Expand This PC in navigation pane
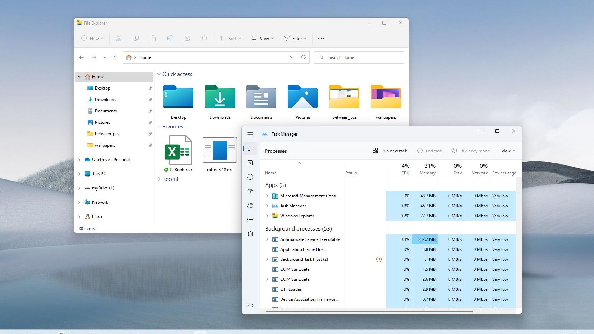Screen dimensions: 594x334 click(79, 174)
